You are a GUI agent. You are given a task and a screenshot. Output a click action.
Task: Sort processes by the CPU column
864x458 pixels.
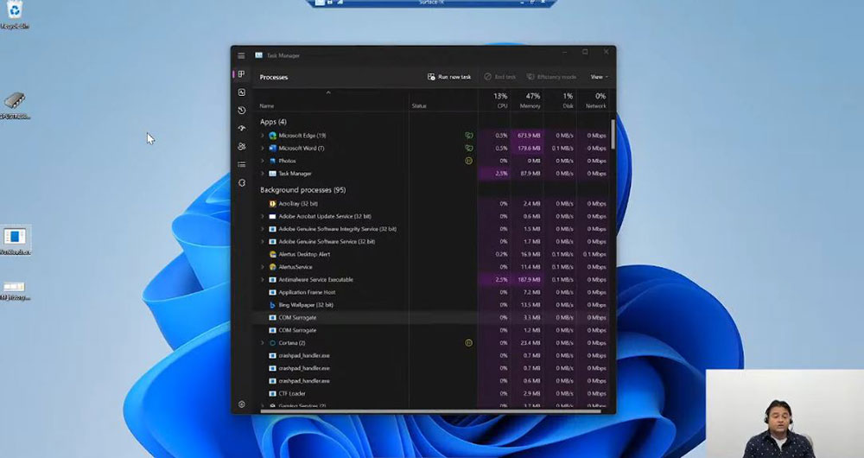coord(501,101)
